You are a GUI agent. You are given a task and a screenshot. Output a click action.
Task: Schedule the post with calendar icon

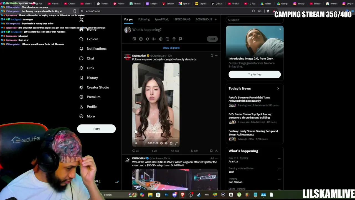coord(167,39)
